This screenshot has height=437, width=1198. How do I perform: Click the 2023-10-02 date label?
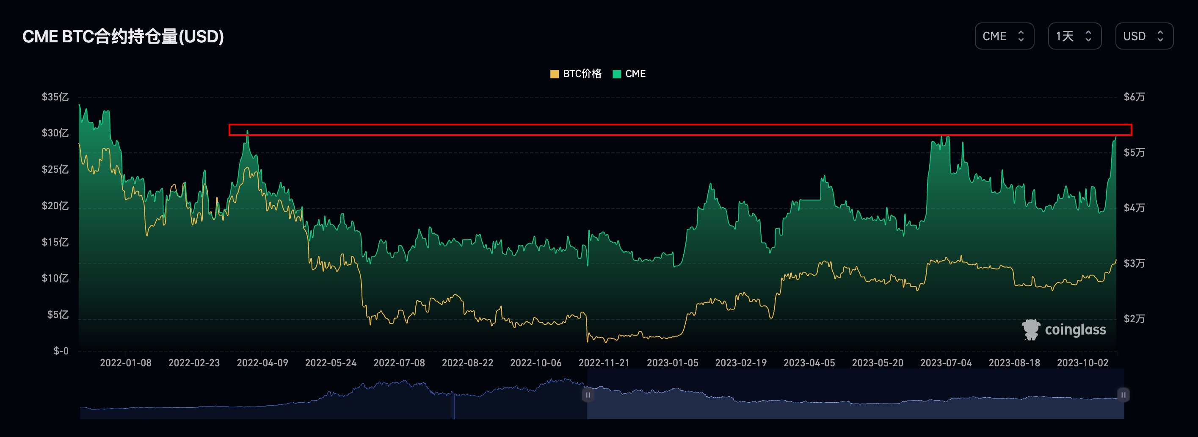pyautogui.click(x=1083, y=363)
